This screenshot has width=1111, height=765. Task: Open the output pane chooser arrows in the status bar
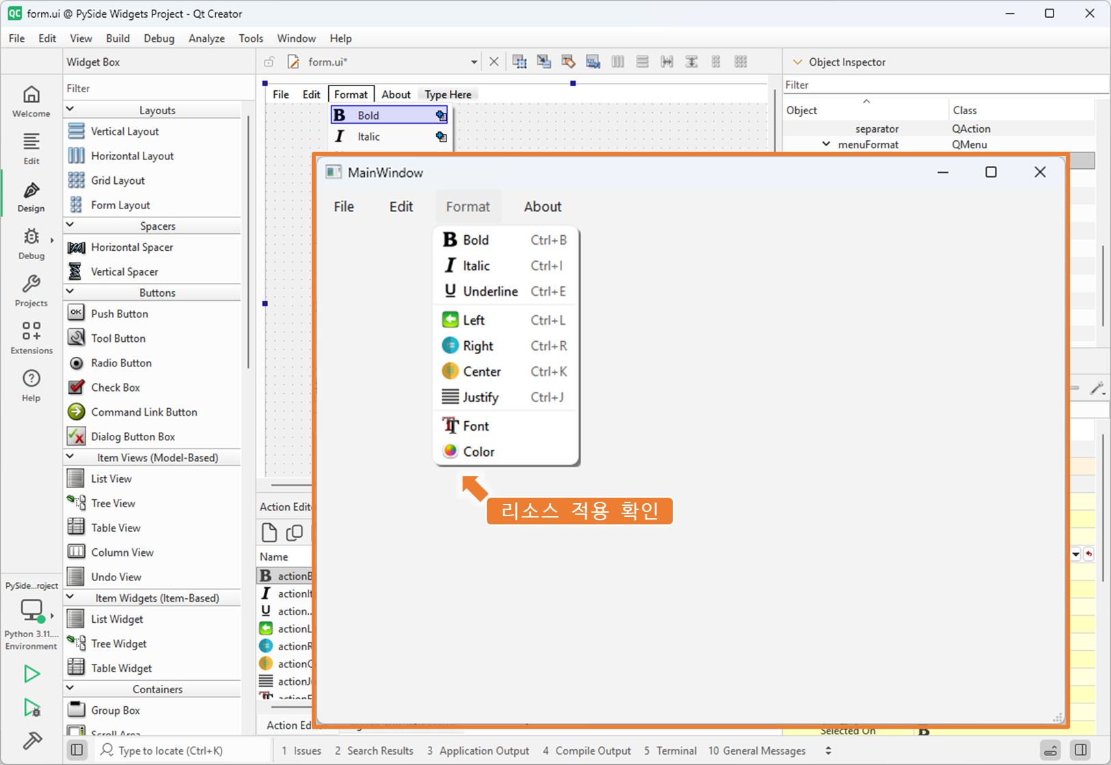click(x=828, y=750)
